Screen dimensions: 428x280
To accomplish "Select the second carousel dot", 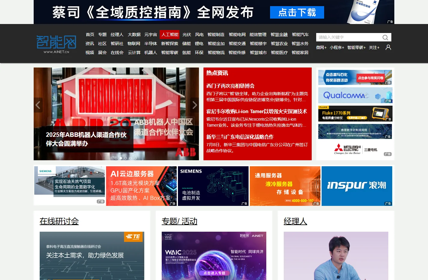I will [x=121, y=158].
